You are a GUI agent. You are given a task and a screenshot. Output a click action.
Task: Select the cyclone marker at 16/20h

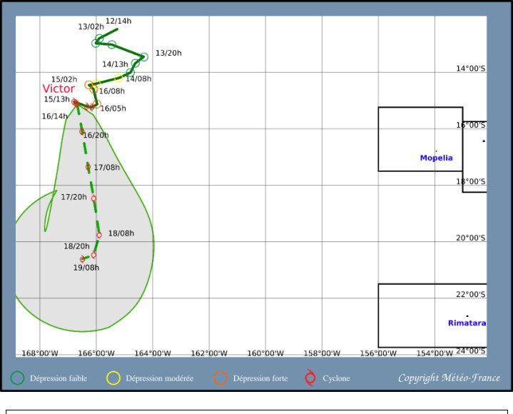coord(82,131)
